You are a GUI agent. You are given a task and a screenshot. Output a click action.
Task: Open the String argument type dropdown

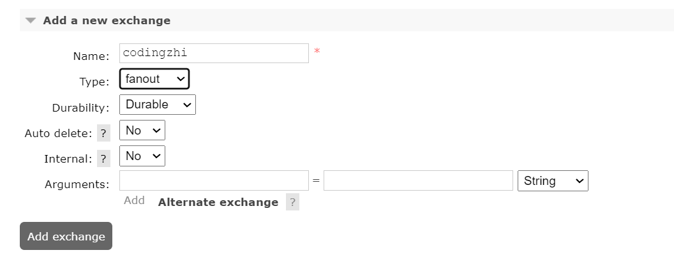click(553, 181)
